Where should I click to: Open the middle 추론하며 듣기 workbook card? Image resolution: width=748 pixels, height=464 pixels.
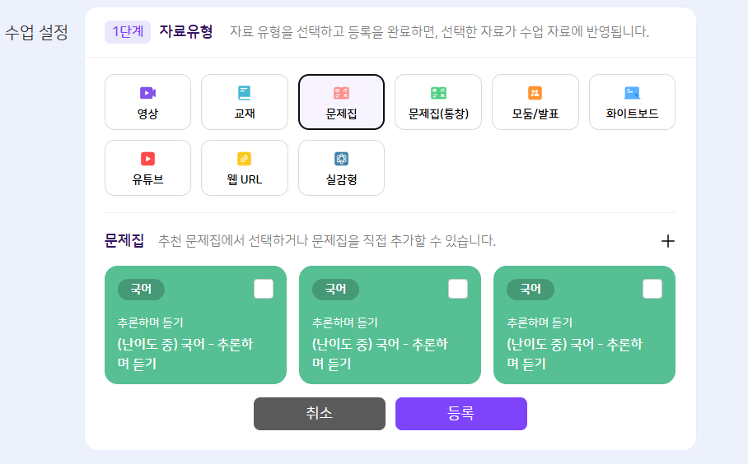pyautogui.click(x=390, y=325)
